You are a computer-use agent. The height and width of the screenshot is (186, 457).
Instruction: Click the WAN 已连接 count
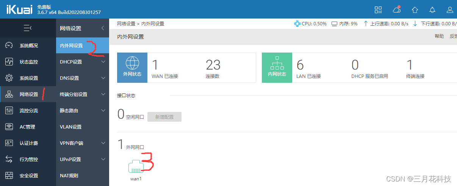click(x=155, y=65)
